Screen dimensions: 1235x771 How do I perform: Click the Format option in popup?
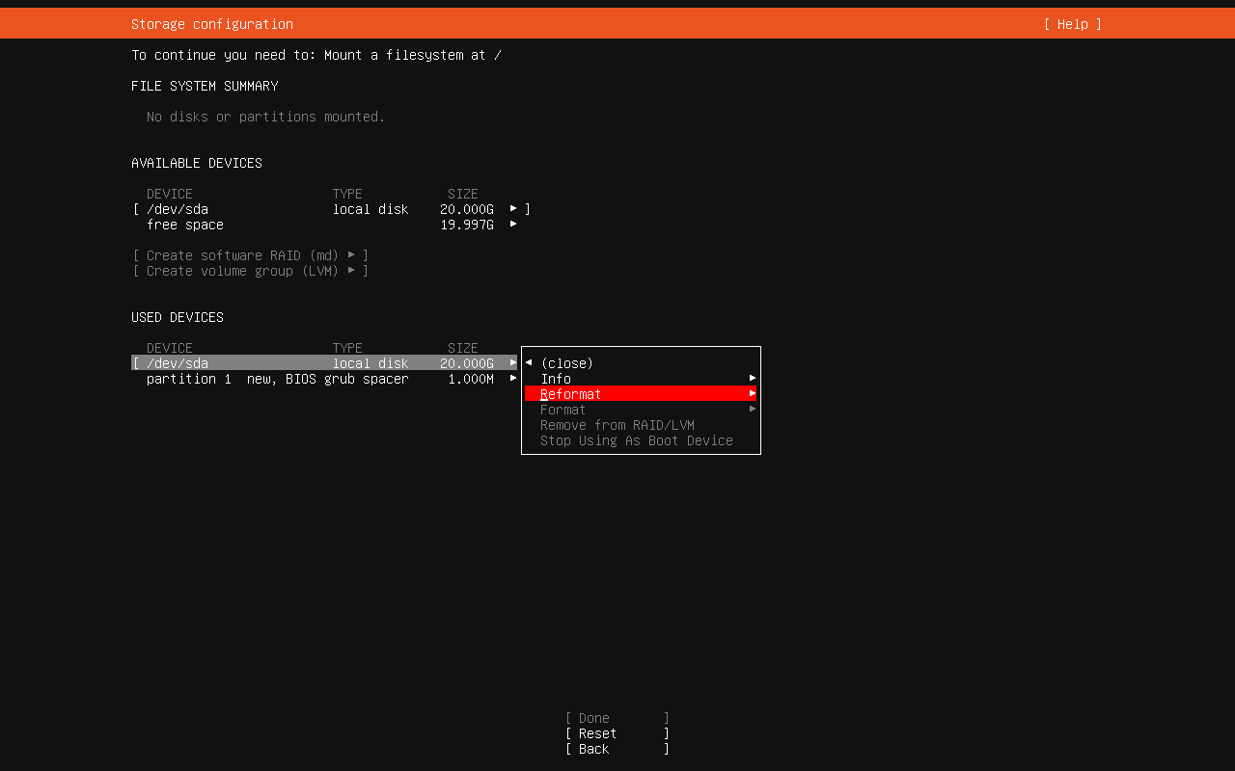point(563,410)
